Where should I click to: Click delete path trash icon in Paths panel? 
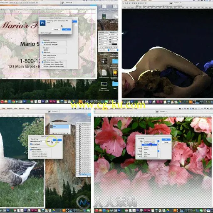(x=68, y=133)
